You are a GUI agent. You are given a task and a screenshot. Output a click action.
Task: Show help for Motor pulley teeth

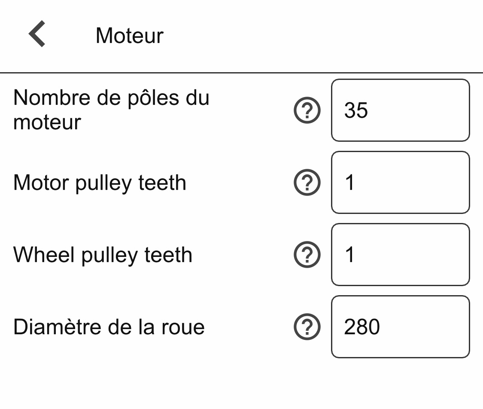pos(307,182)
